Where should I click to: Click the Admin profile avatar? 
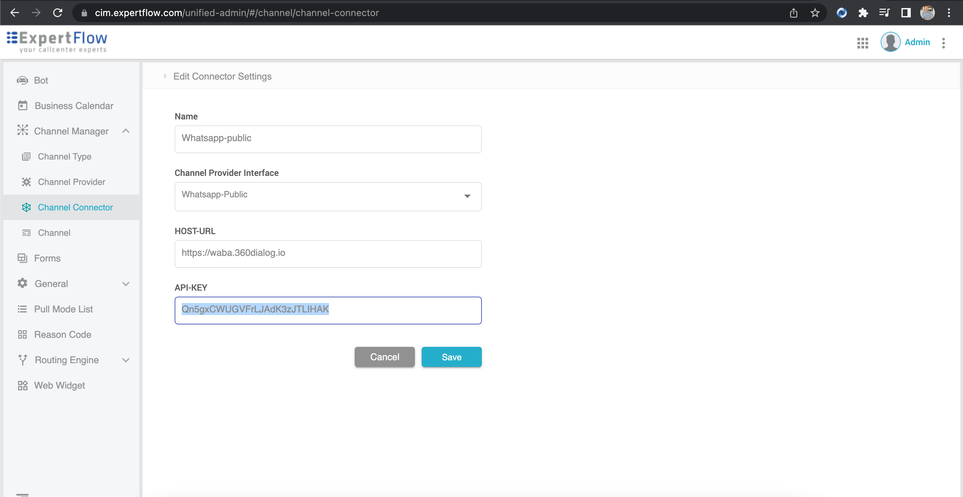(890, 42)
